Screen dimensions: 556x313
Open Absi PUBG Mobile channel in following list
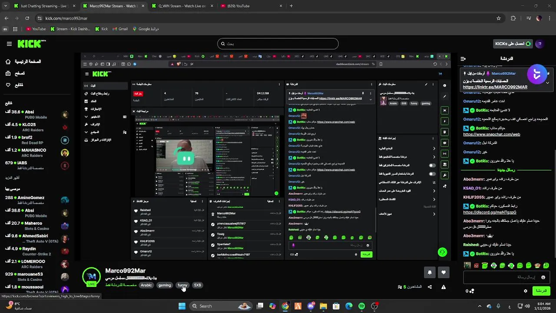coord(37,114)
